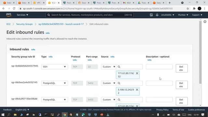
Task: Click the browser address bar URL
Action: tap(97, 8)
